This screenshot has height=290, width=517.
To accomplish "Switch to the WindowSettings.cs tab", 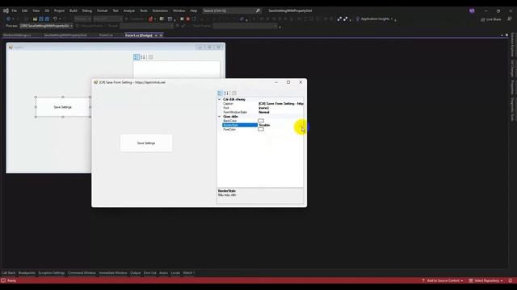I will (17, 35).
